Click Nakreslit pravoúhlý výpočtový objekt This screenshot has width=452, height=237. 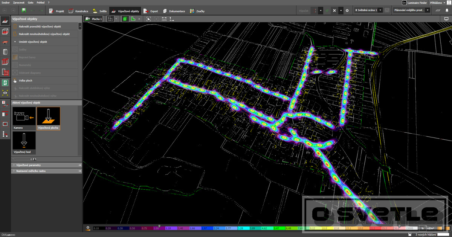point(40,27)
